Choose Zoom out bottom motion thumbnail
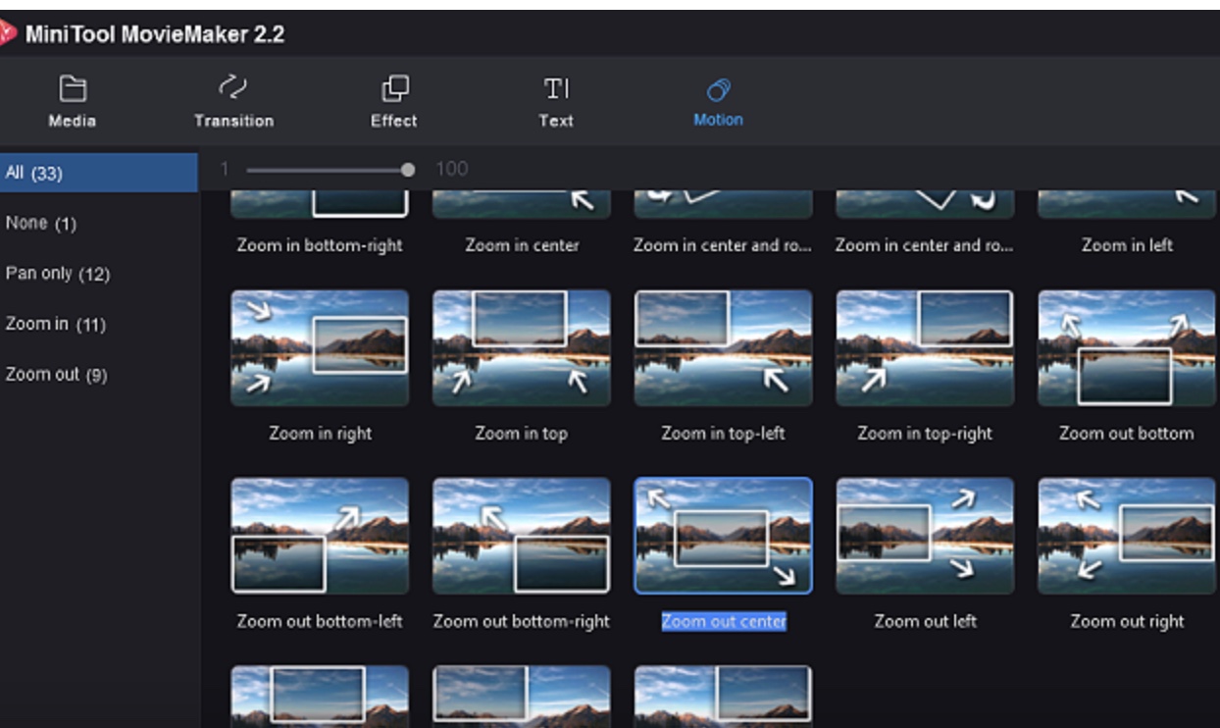Viewport: 1220px width, 728px height. click(1127, 347)
